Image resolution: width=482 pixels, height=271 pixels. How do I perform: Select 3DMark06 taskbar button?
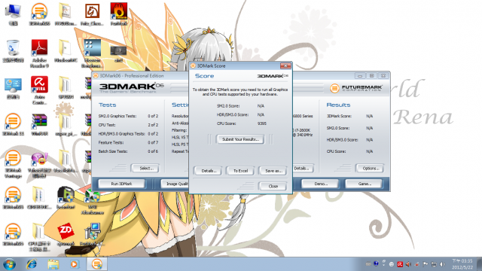(96, 264)
